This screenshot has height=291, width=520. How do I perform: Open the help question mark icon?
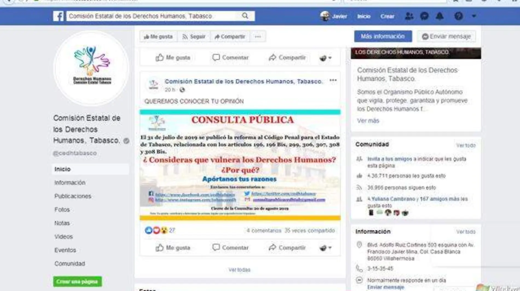pyautogui.click(x=458, y=16)
